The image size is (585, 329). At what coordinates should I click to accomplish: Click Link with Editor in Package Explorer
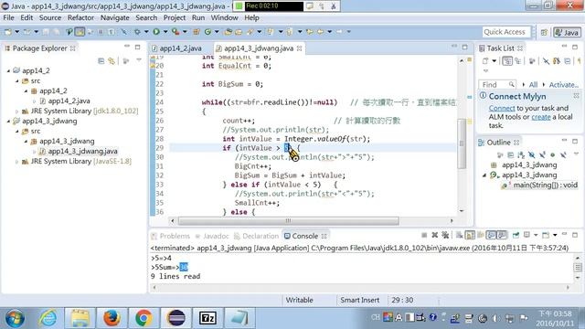coord(112,61)
